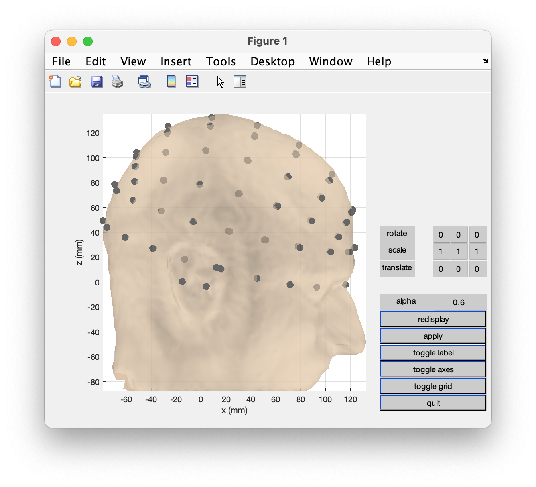Switch grid visibility with toggle grid

coord(433,386)
